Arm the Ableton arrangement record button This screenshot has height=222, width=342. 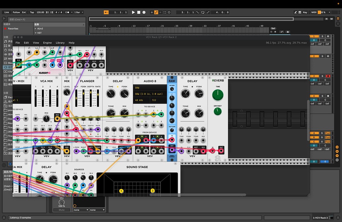[144, 13]
